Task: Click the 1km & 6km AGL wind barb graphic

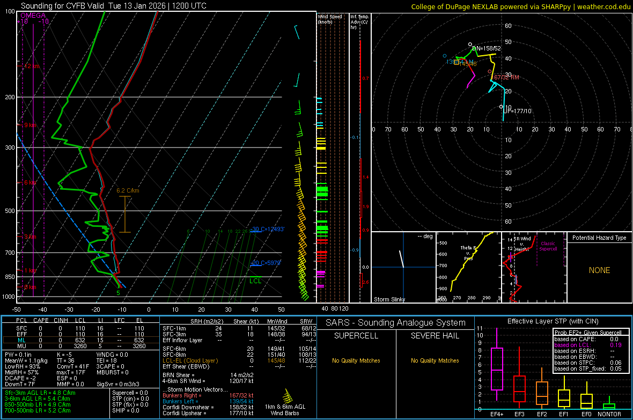Action: click(287, 396)
